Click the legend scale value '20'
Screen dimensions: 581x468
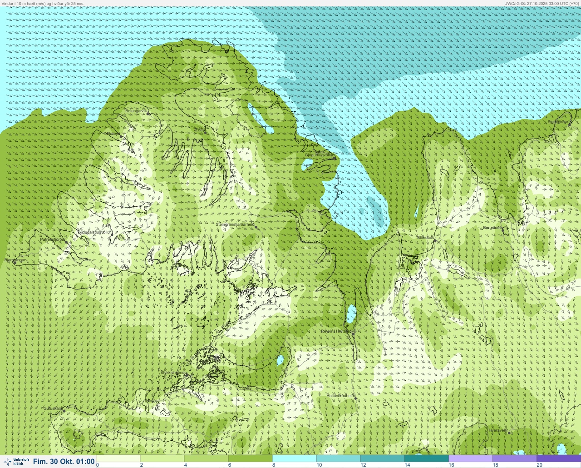pos(539,465)
